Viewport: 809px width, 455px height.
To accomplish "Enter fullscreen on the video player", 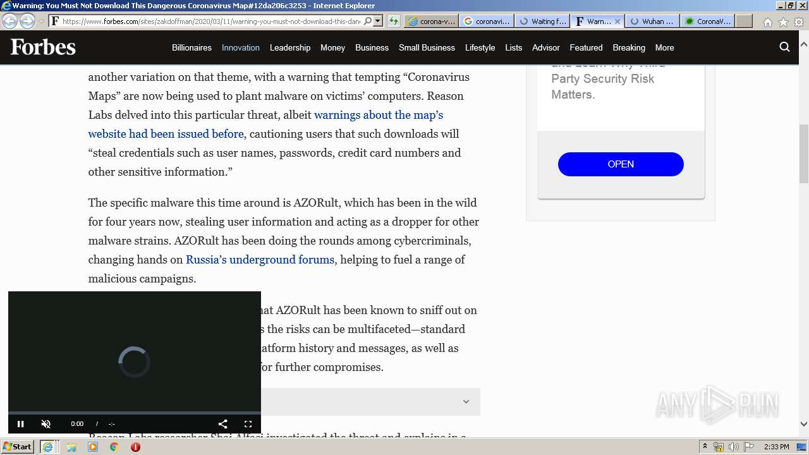I will pos(248,424).
